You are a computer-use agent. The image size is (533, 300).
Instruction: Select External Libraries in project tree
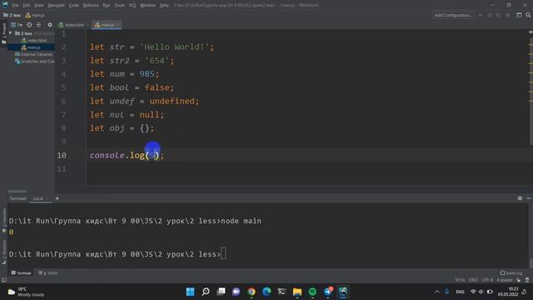tap(33, 54)
